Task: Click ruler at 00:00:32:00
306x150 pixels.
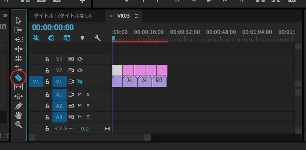Action: (x=185, y=32)
